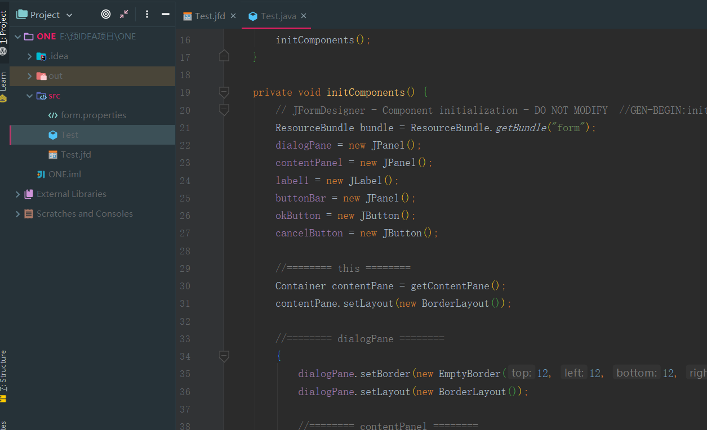Open the Project view switcher dropdown
The width and height of the screenshot is (707, 430).
tap(69, 15)
